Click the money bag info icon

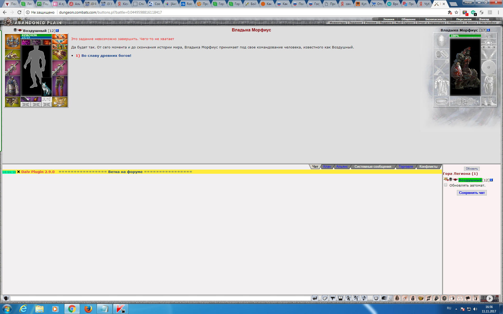[413, 298]
